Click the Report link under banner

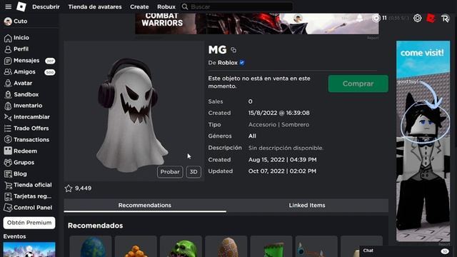point(373,38)
